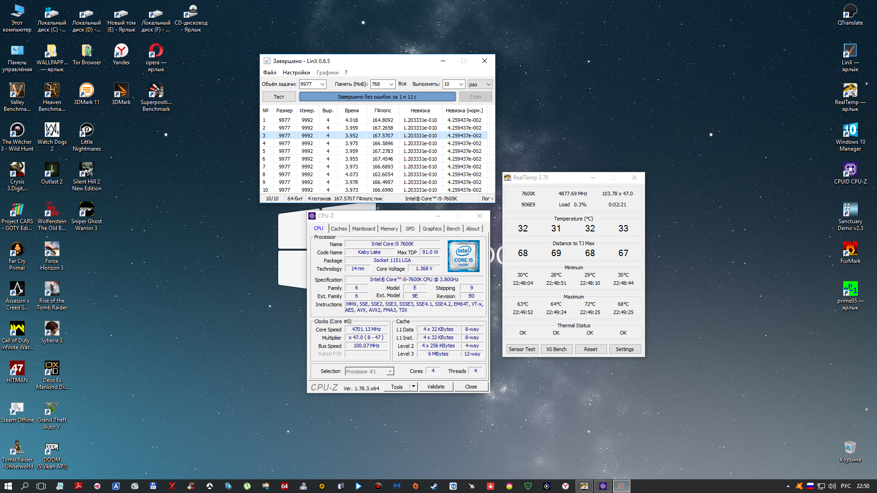Screen dimensions: 877x493
Task: Open the Настройки menu in LinX
Action: (x=296, y=73)
